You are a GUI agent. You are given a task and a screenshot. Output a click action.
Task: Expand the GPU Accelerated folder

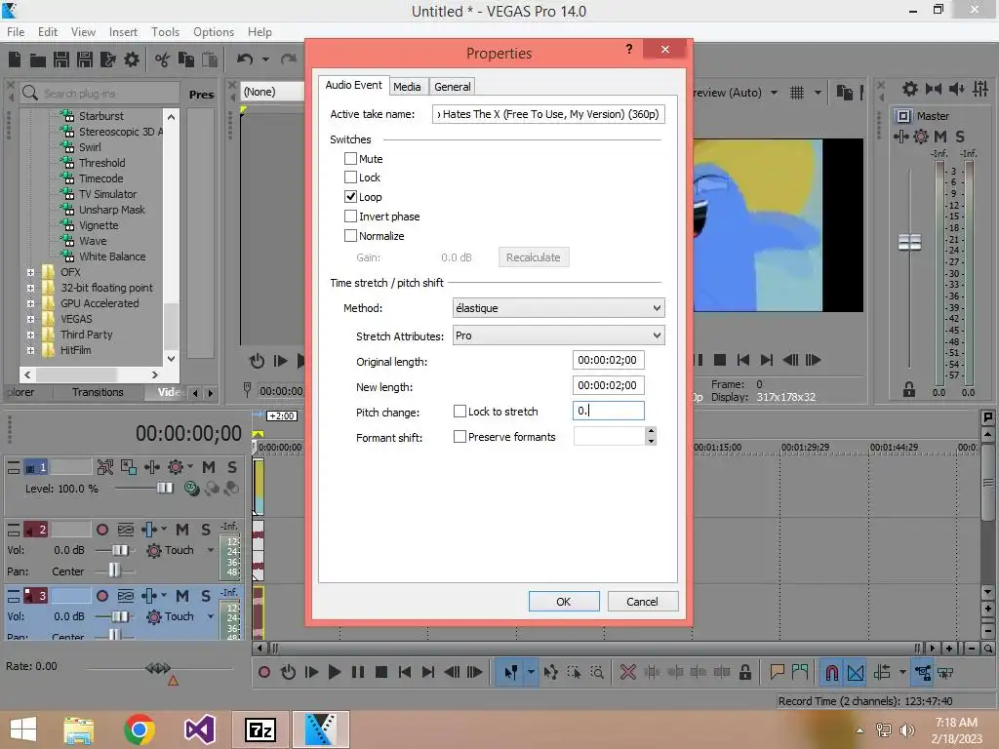click(x=30, y=304)
